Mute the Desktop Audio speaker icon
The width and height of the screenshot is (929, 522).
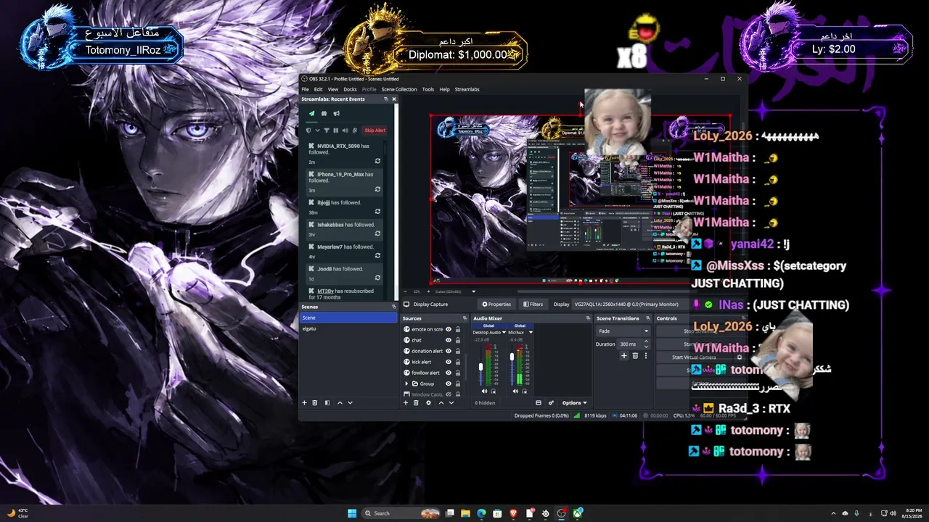pyautogui.click(x=484, y=391)
